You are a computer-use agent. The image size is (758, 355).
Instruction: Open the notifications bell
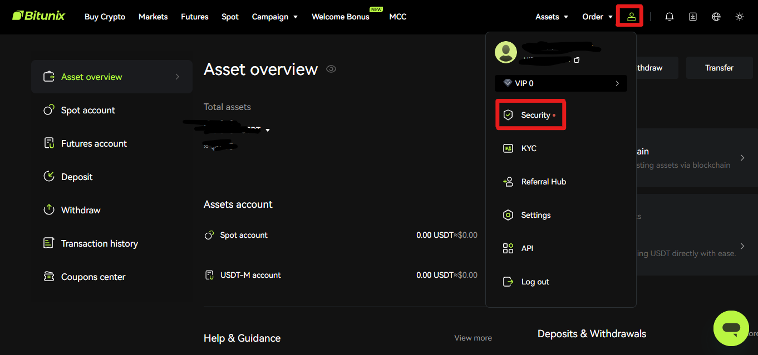coord(670,17)
